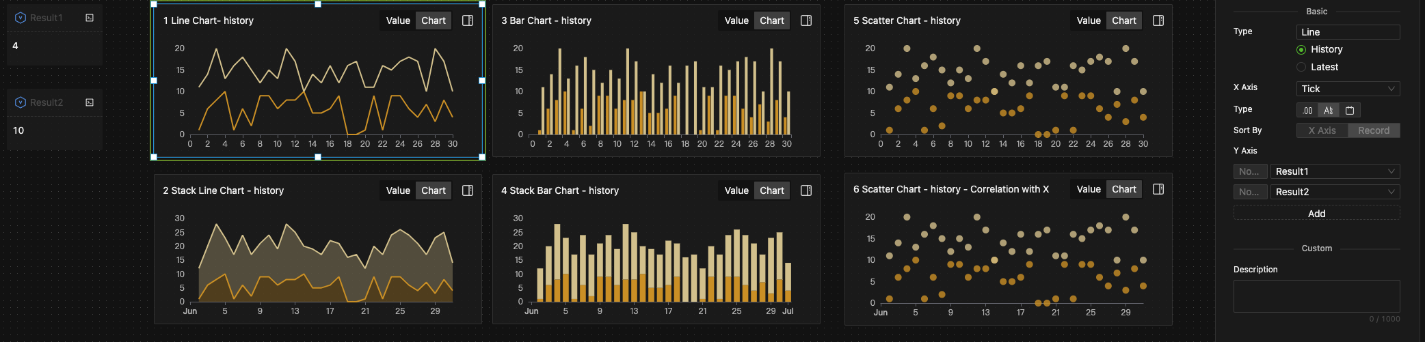Expand the Result1 Y Axis dropdown
Image resolution: width=1425 pixels, height=342 pixels.
point(1335,171)
